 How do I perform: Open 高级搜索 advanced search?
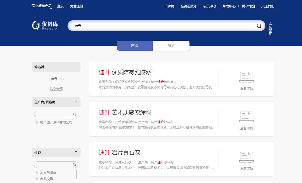pyautogui.click(x=270, y=29)
